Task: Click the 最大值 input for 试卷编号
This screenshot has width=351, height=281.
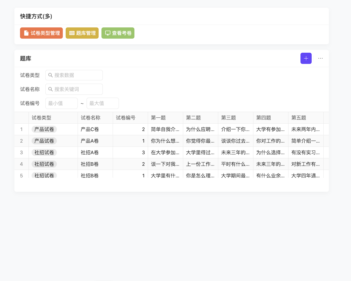Action: click(x=102, y=103)
